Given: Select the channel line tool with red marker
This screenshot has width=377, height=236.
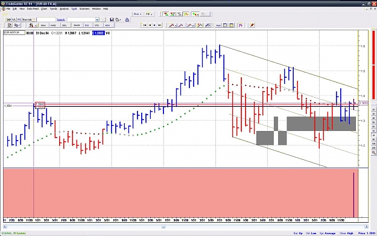Looking at the screenshot, I should point(200,25).
